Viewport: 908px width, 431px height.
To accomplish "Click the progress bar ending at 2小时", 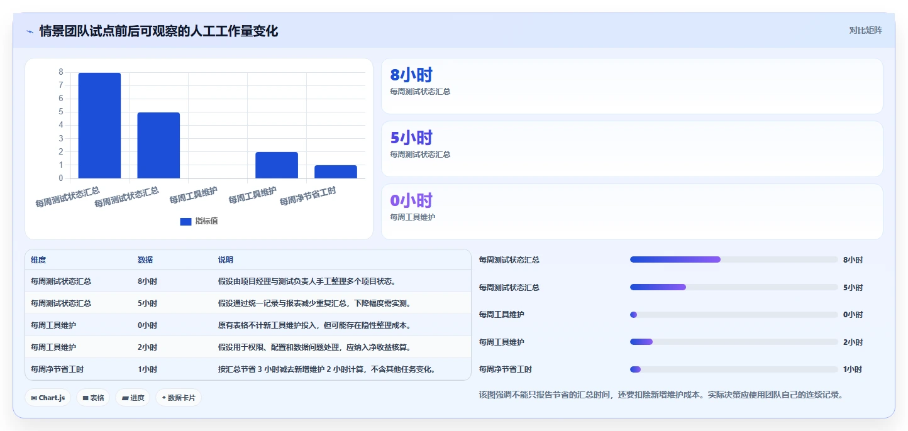I will [734, 342].
